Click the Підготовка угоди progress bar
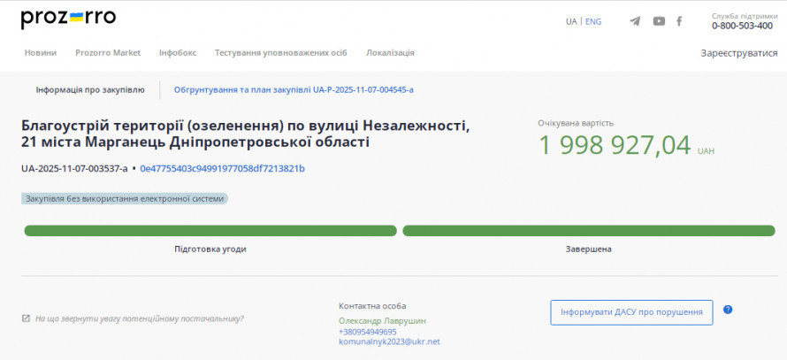 click(210, 231)
